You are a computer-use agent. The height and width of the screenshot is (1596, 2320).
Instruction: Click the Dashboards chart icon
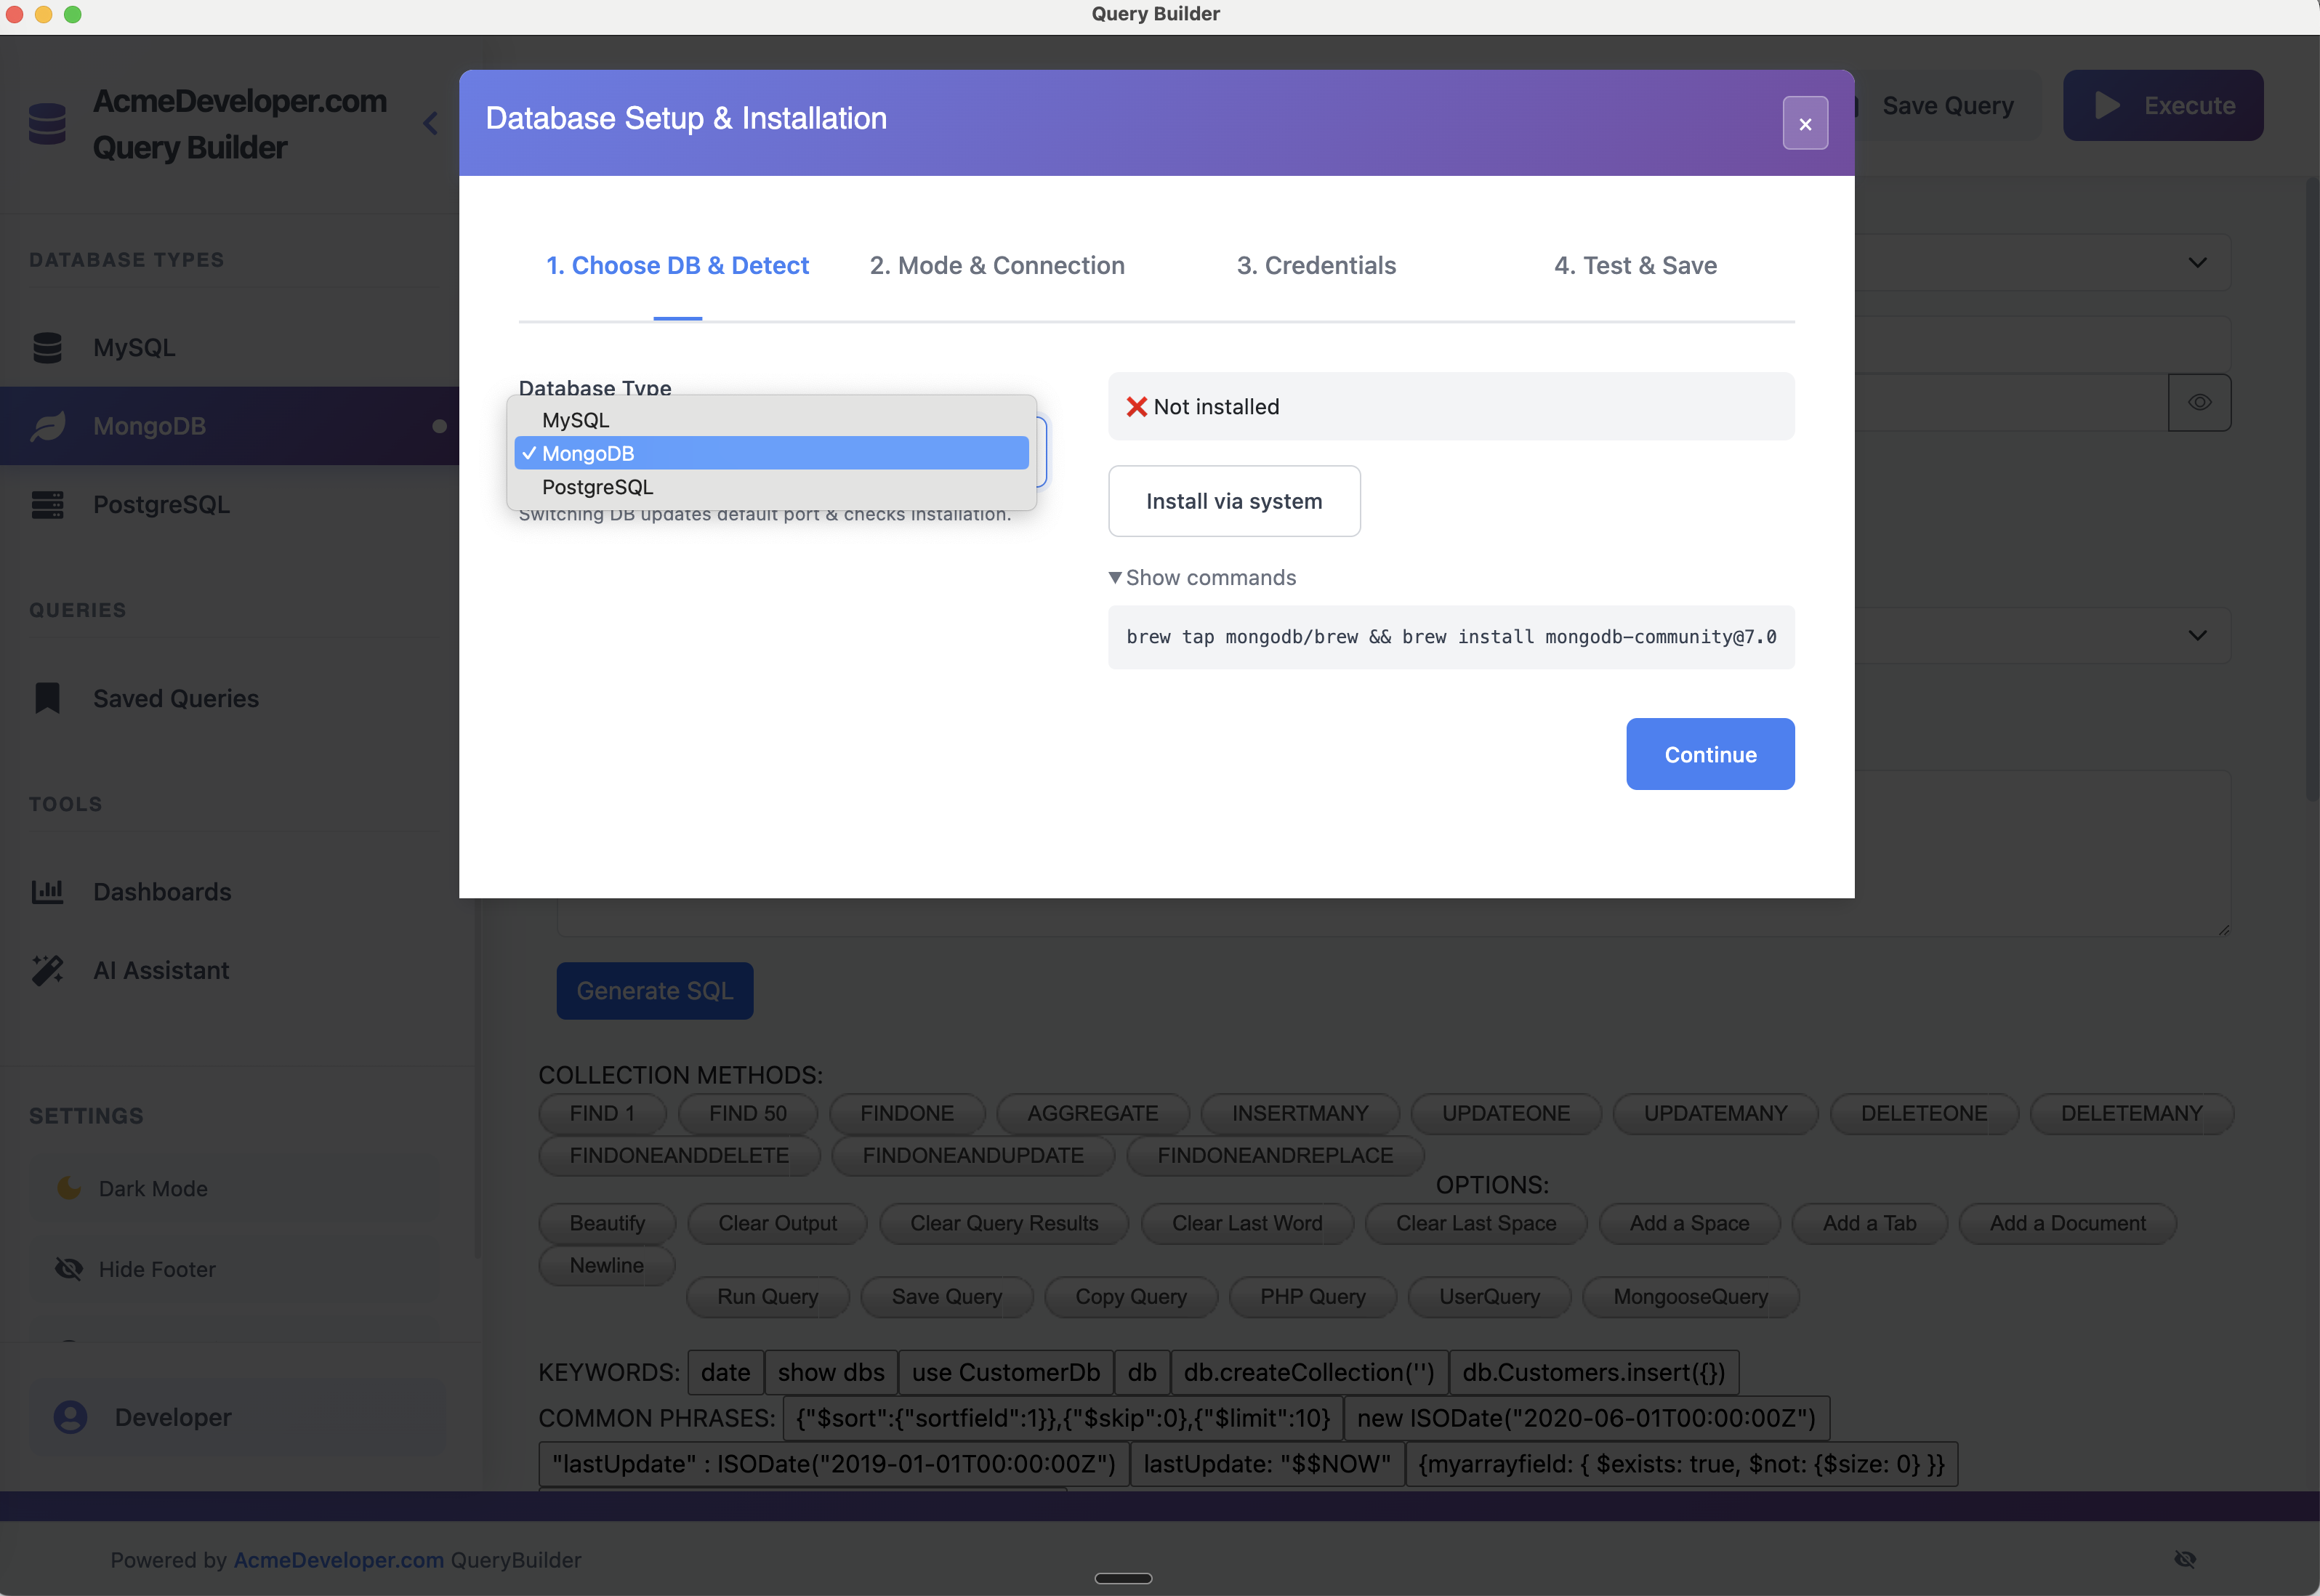(x=47, y=892)
